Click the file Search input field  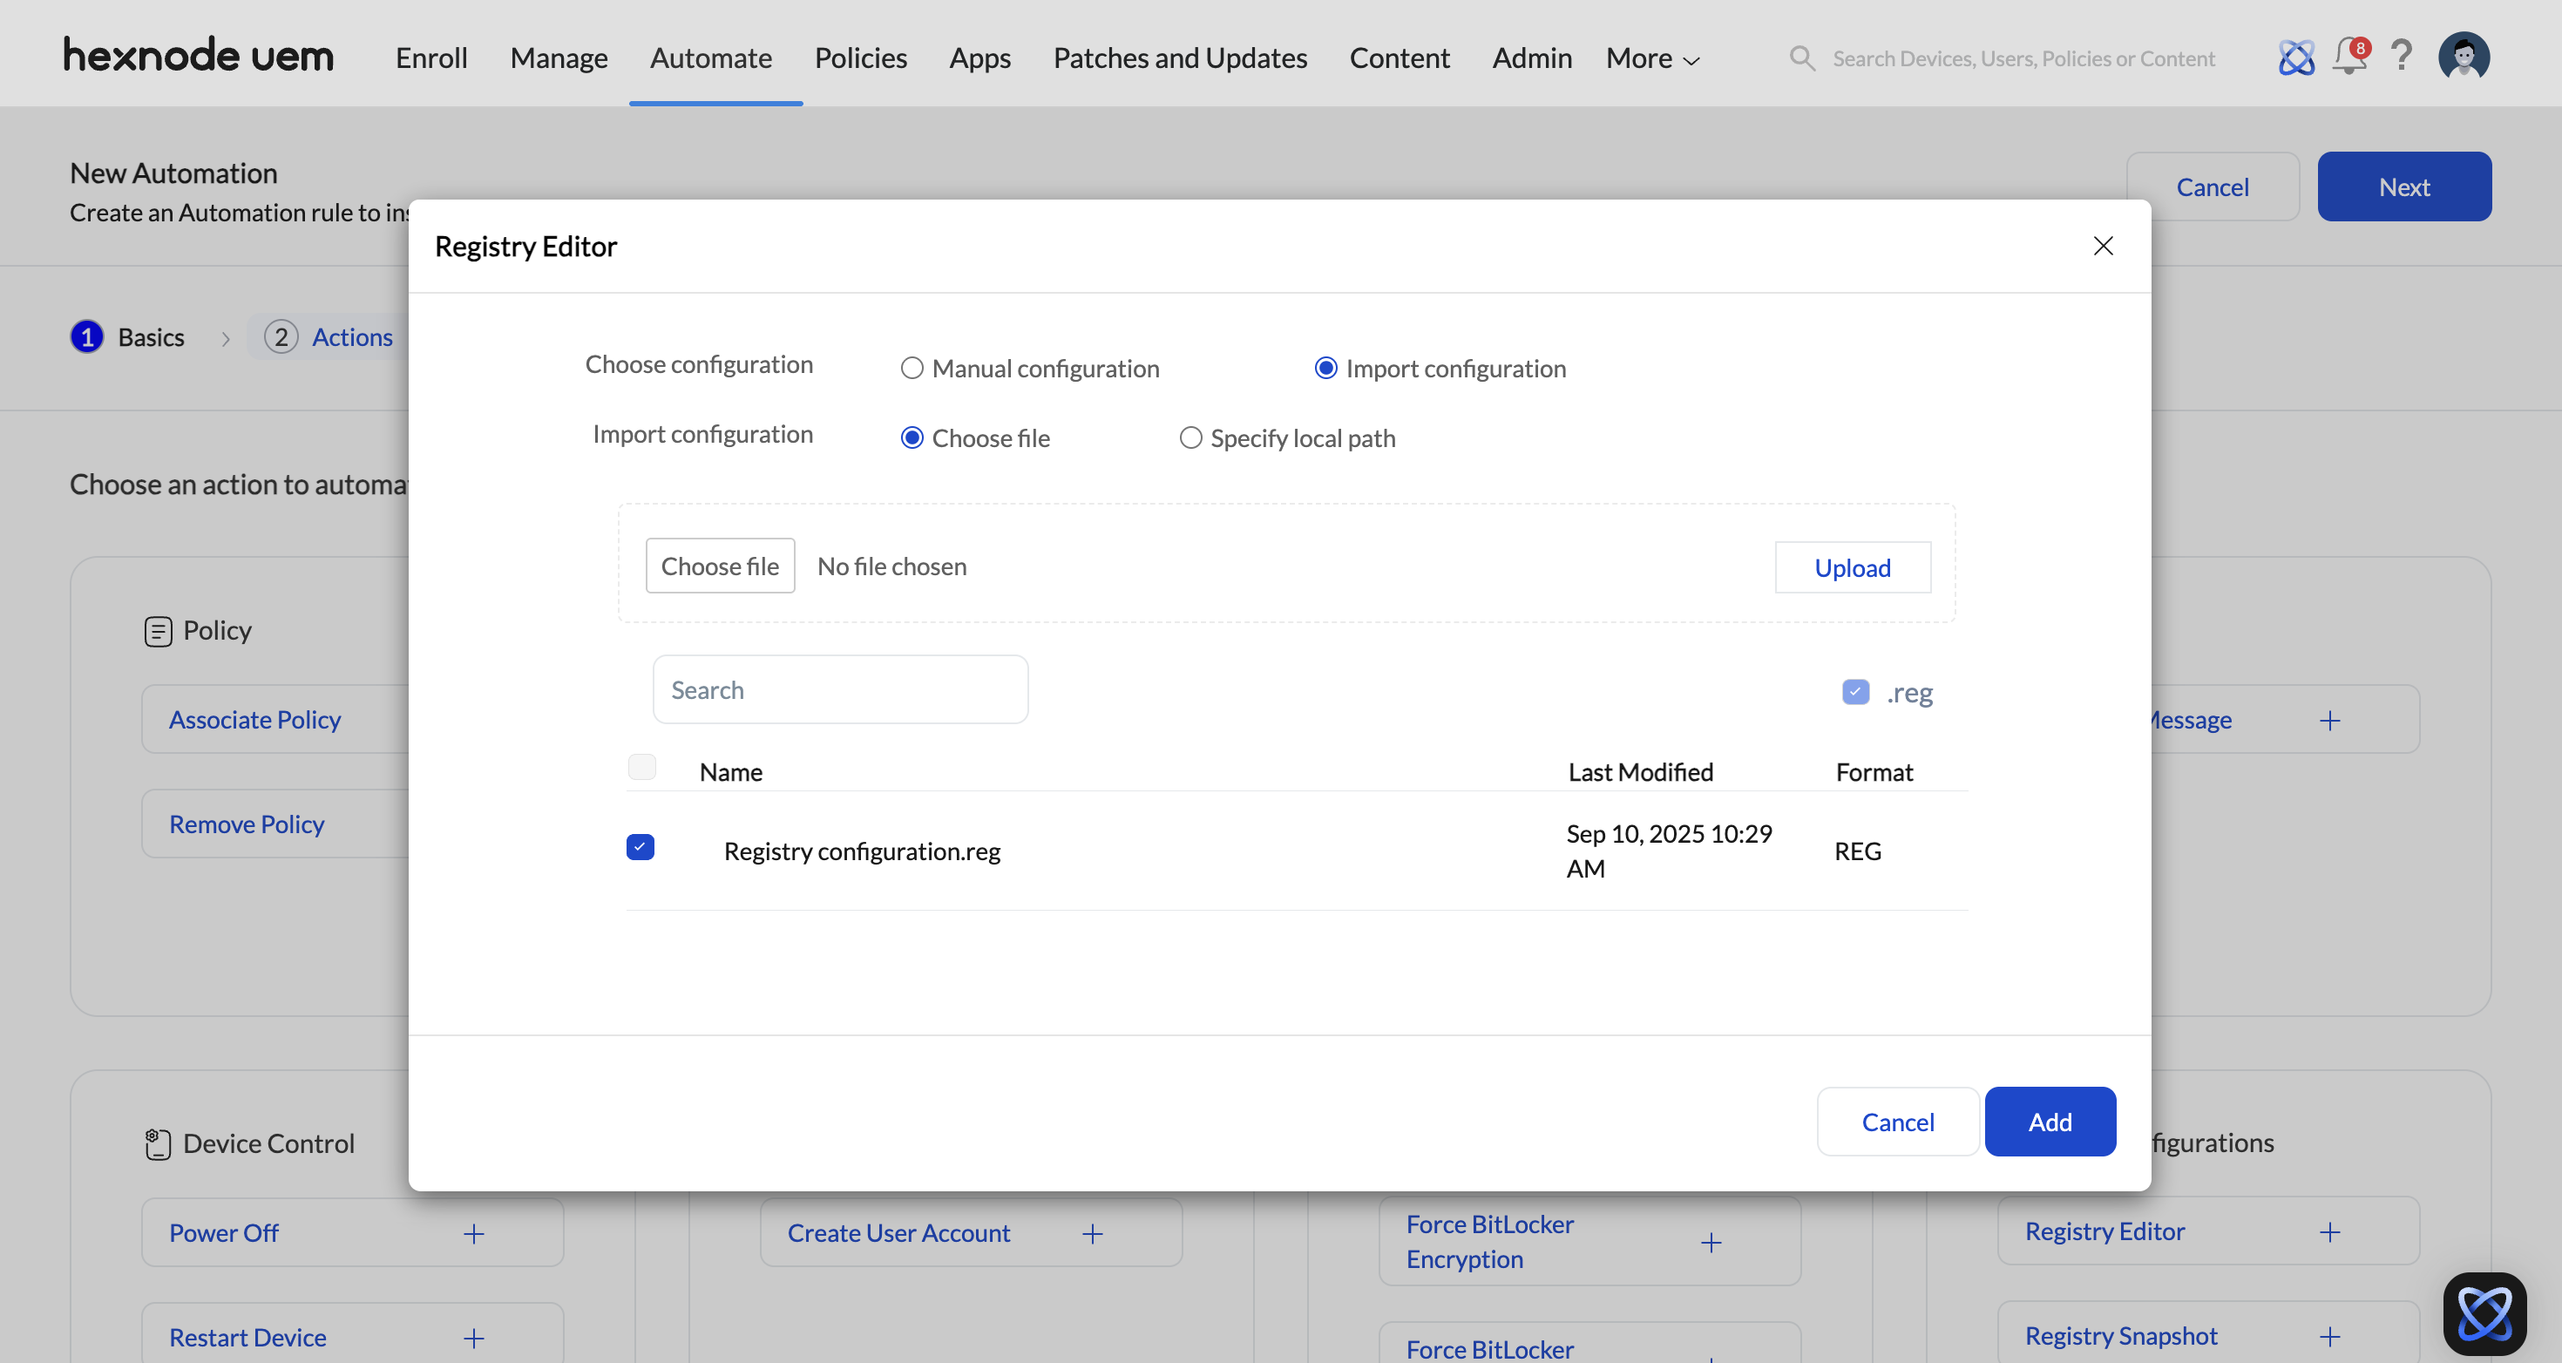[x=839, y=689]
